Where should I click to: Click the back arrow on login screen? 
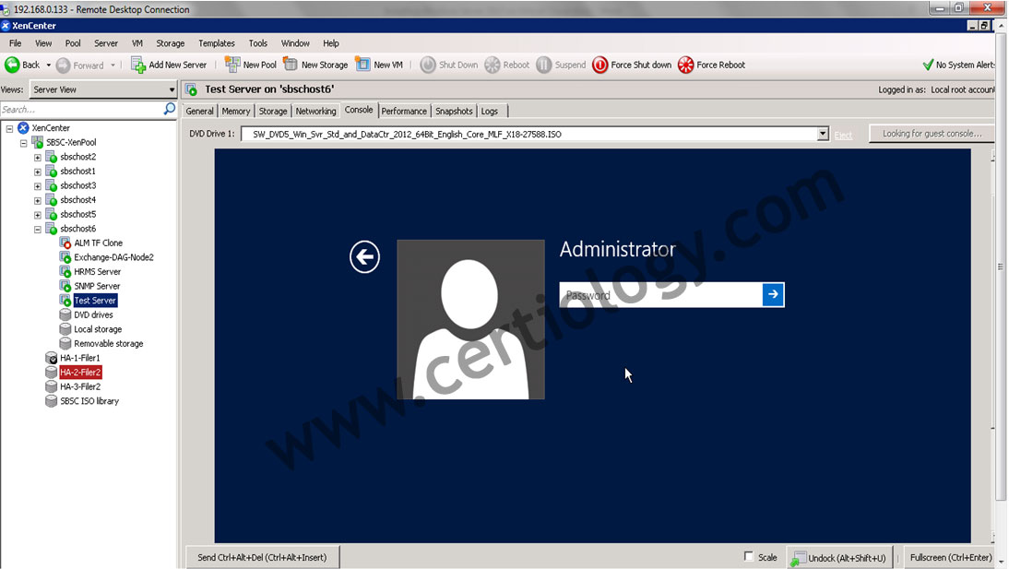365,256
